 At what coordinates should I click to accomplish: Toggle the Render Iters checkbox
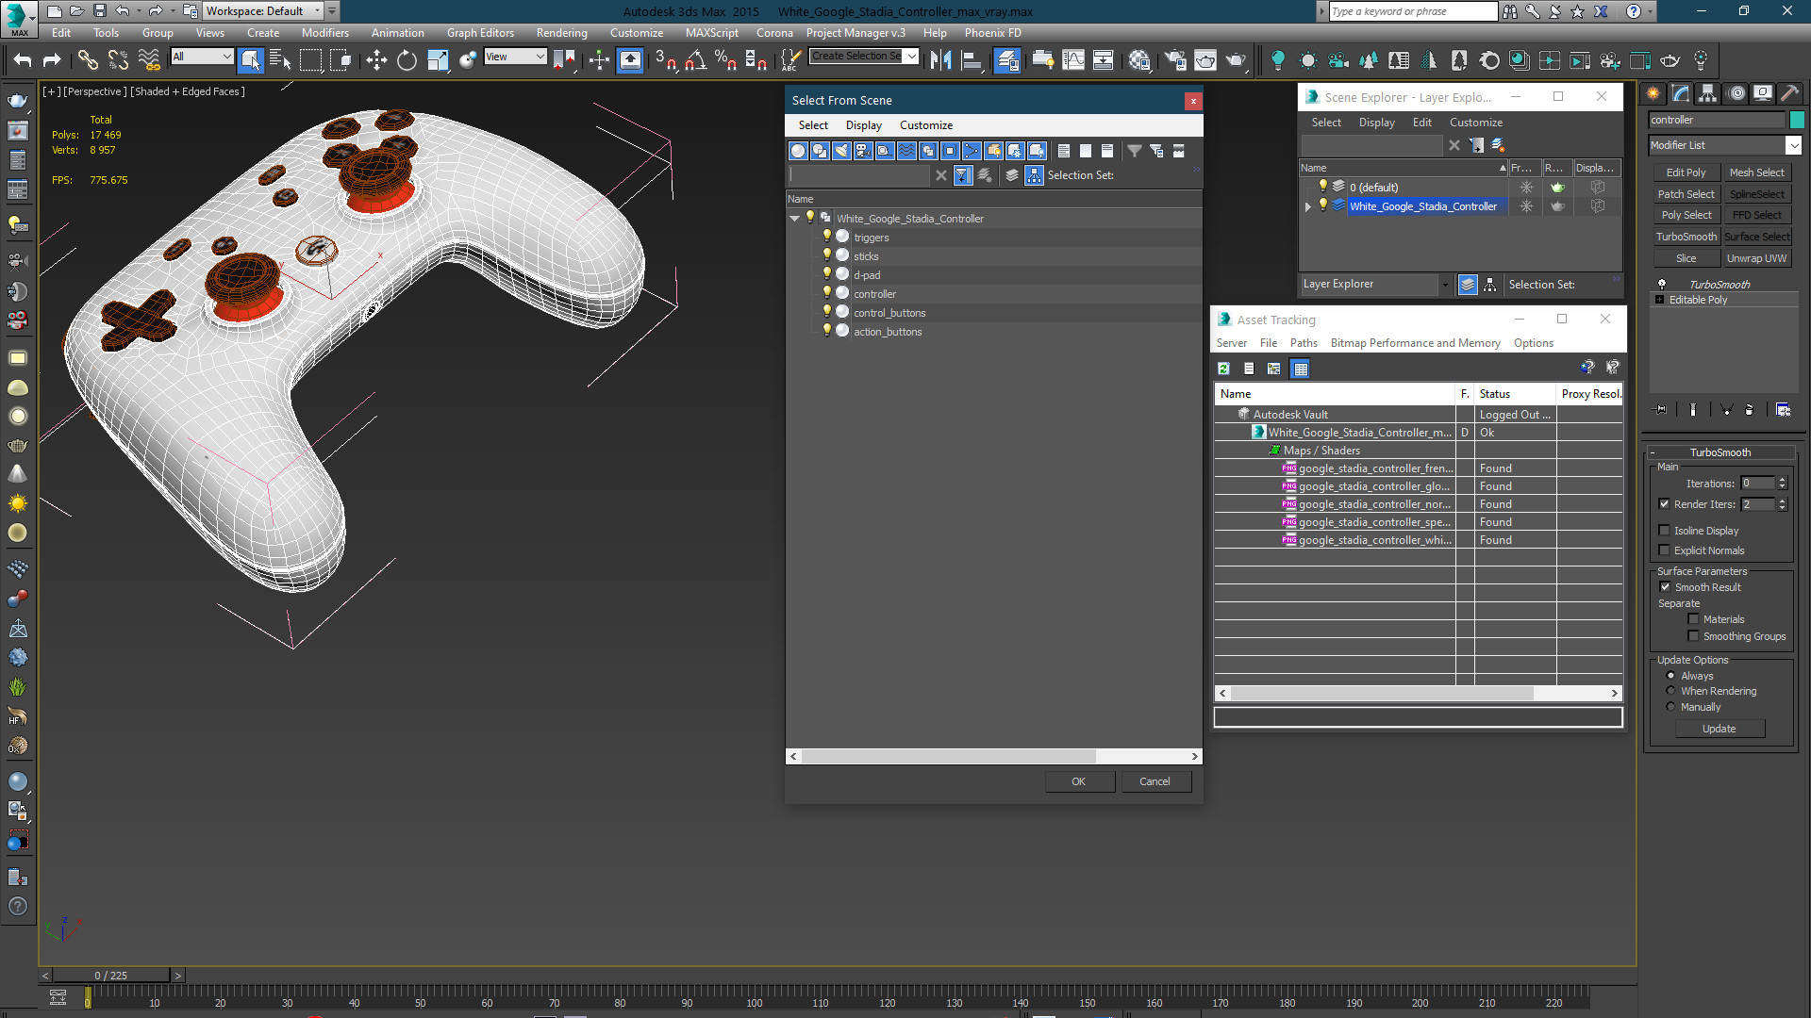[x=1664, y=504]
